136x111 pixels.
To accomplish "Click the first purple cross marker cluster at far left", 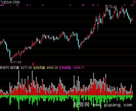I will point(2,5).
